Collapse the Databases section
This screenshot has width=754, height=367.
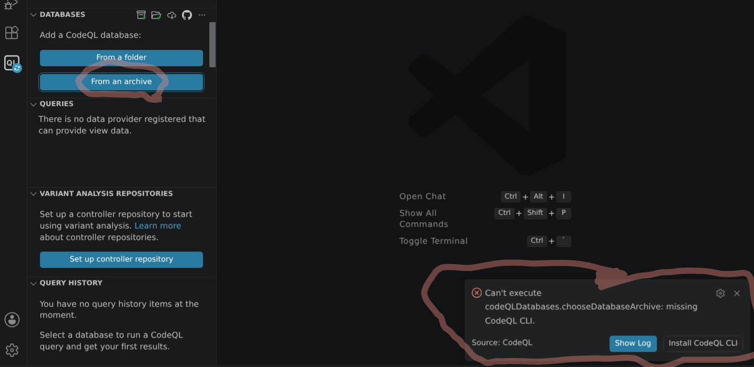[34, 15]
